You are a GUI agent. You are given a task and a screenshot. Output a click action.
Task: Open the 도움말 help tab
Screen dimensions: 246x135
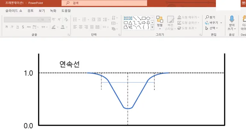tap(66, 11)
